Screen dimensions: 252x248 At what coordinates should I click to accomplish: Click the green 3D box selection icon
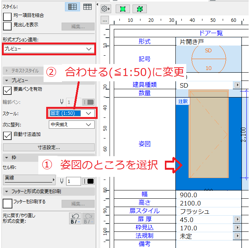140,9
